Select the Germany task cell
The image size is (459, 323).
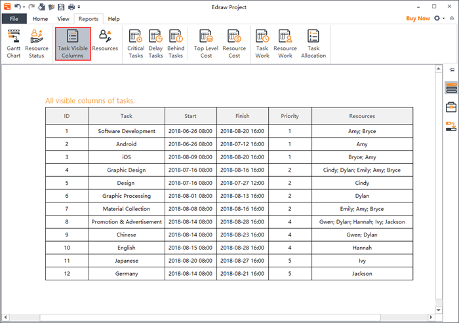(x=127, y=274)
